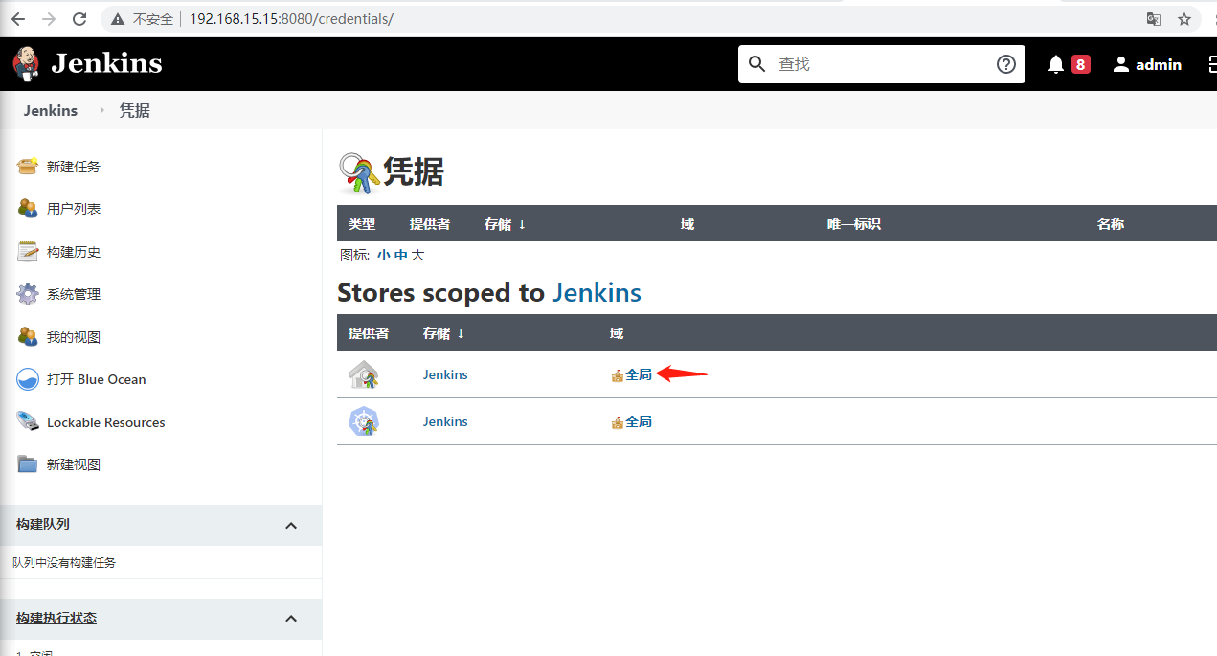The image size is (1217, 656).
Task: Open Jenkins store link in first row
Action: coord(445,374)
